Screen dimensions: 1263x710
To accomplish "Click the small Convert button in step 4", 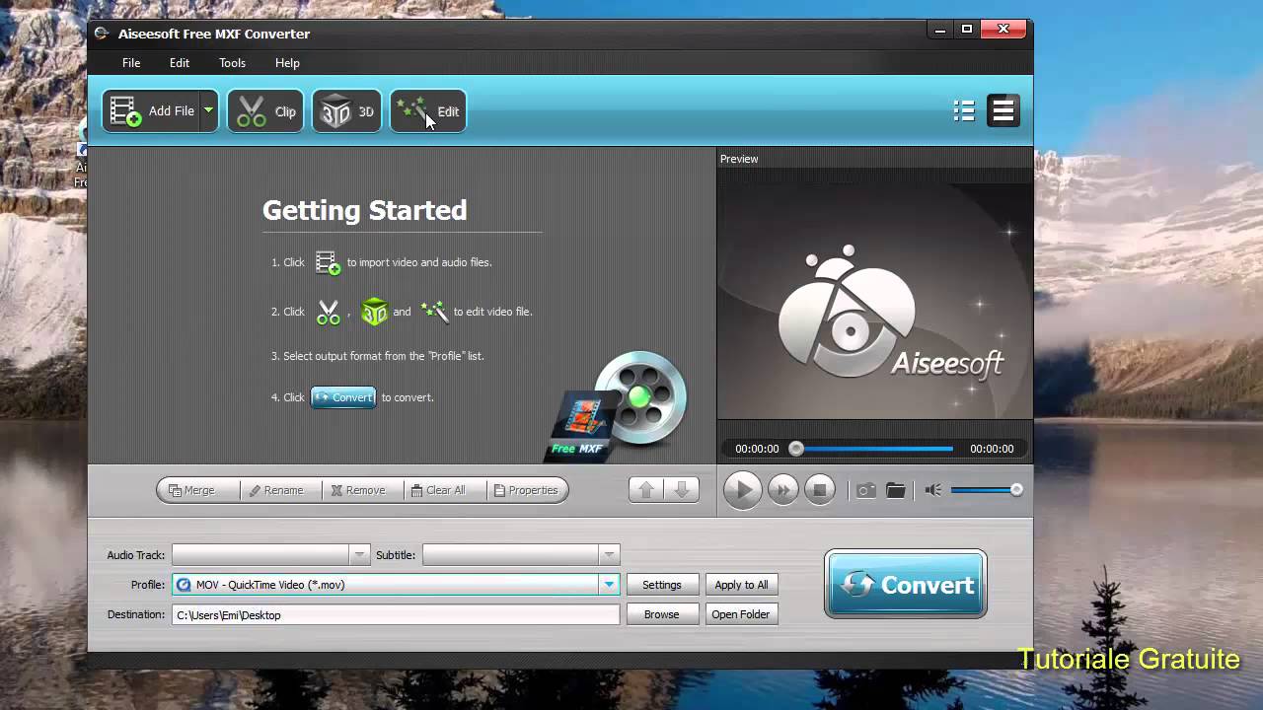I will 343,397.
